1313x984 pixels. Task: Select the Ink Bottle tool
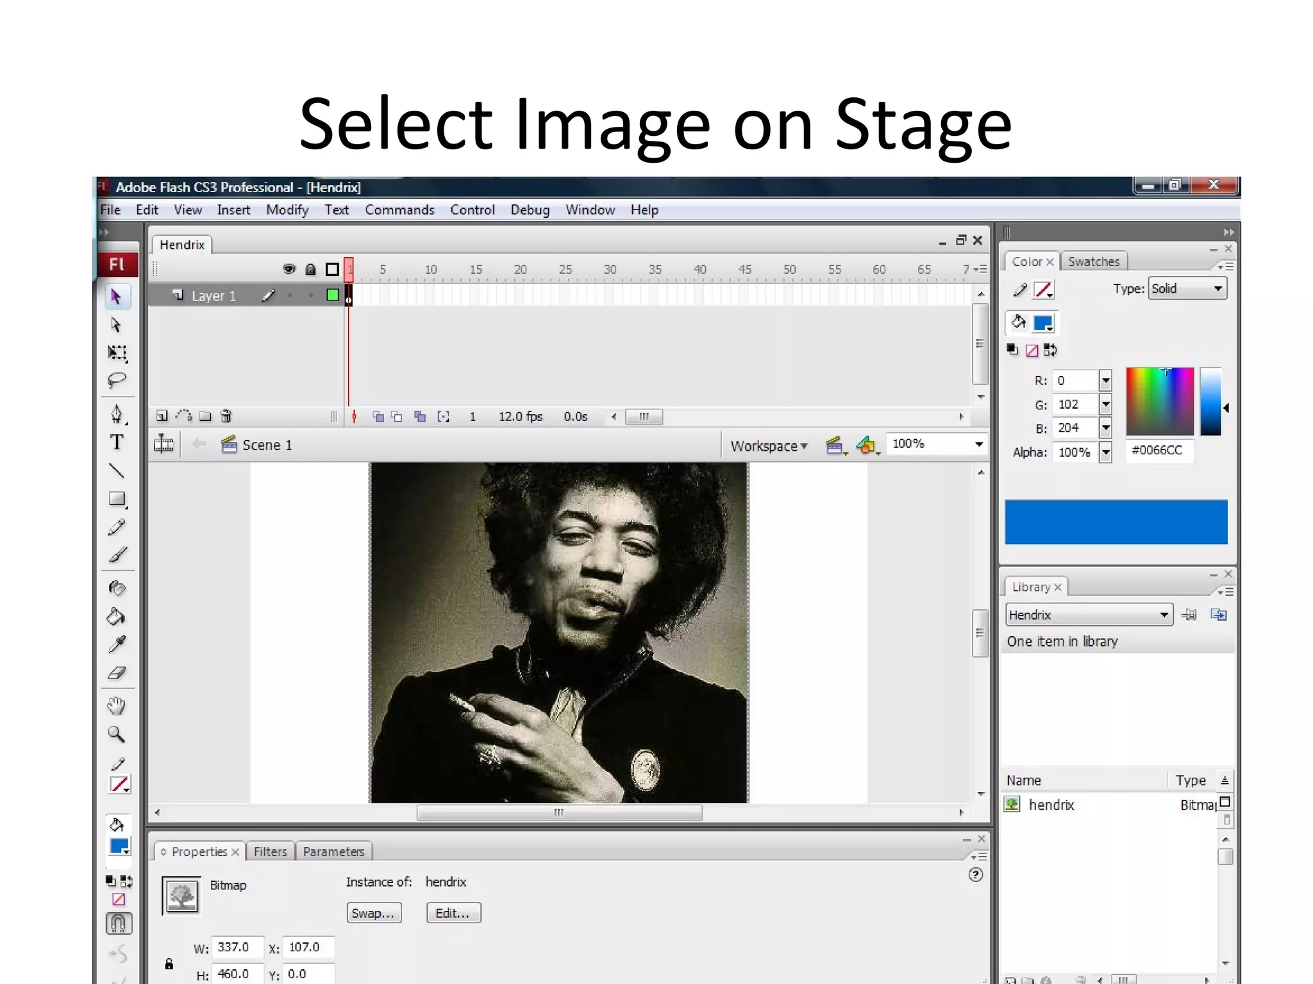(x=117, y=587)
